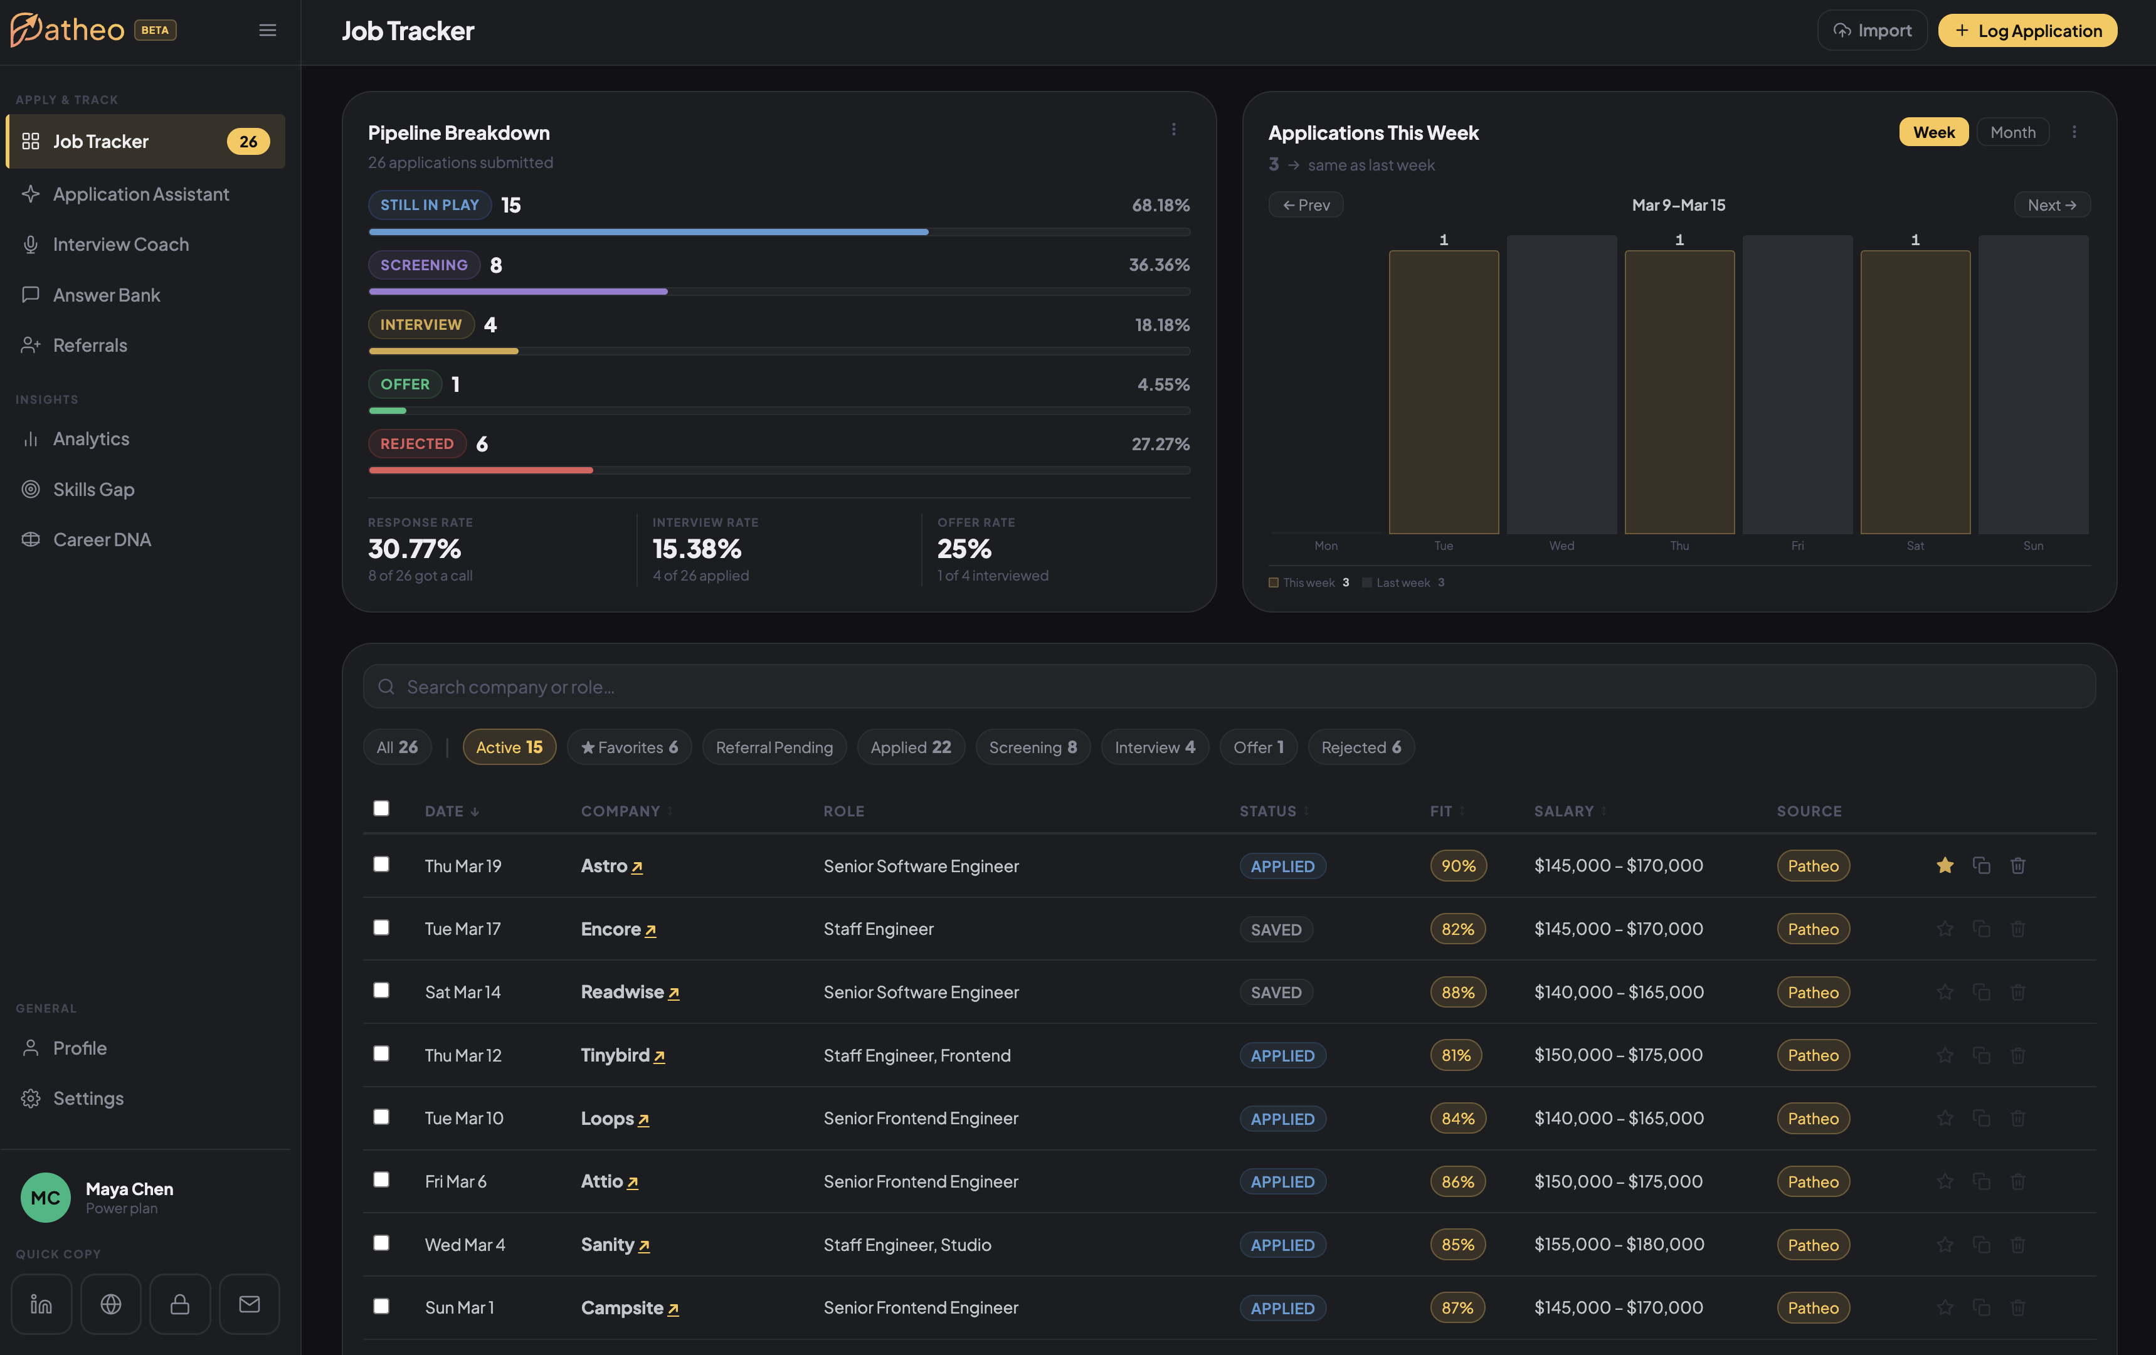Open the Analytics insights view
The height and width of the screenshot is (1355, 2156).
[90, 438]
